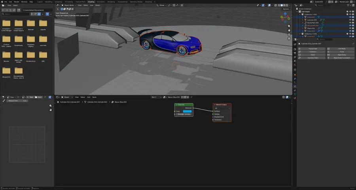Image resolution: width=356 pixels, height=190 pixels.
Task: Open the Render menu
Action: coord(17,2)
